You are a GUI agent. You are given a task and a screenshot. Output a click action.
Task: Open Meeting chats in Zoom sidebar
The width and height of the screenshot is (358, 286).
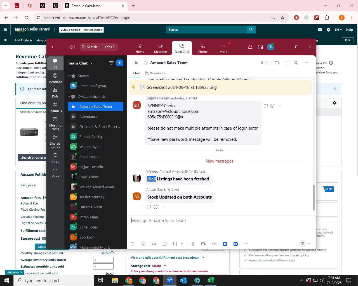[55, 123]
